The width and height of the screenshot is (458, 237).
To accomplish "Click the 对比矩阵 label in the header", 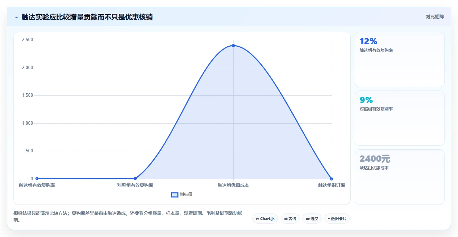I will [435, 17].
